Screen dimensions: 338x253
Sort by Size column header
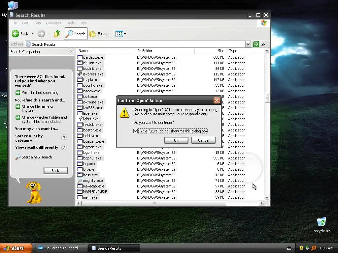[210, 51]
